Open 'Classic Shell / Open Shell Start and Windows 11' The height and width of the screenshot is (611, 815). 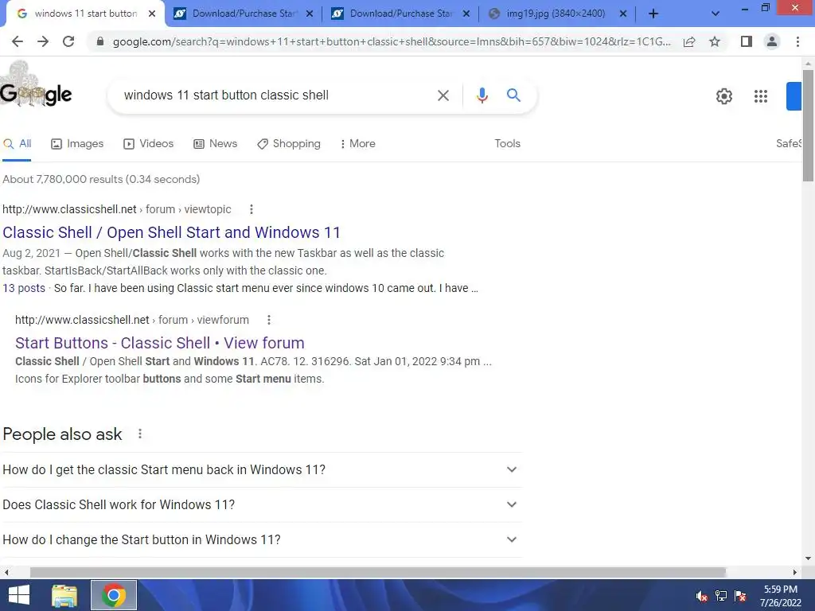[x=172, y=232]
